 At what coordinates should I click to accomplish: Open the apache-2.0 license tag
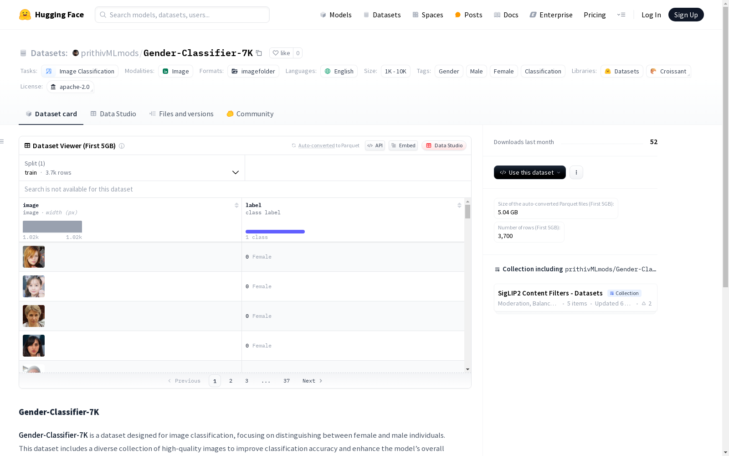[x=70, y=87]
